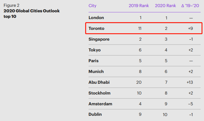Select the highlighted Toronto row name

point(96,28)
